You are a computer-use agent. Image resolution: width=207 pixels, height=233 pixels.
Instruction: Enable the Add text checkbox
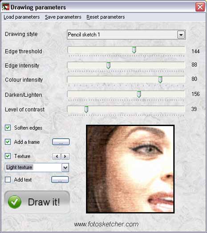(8, 180)
